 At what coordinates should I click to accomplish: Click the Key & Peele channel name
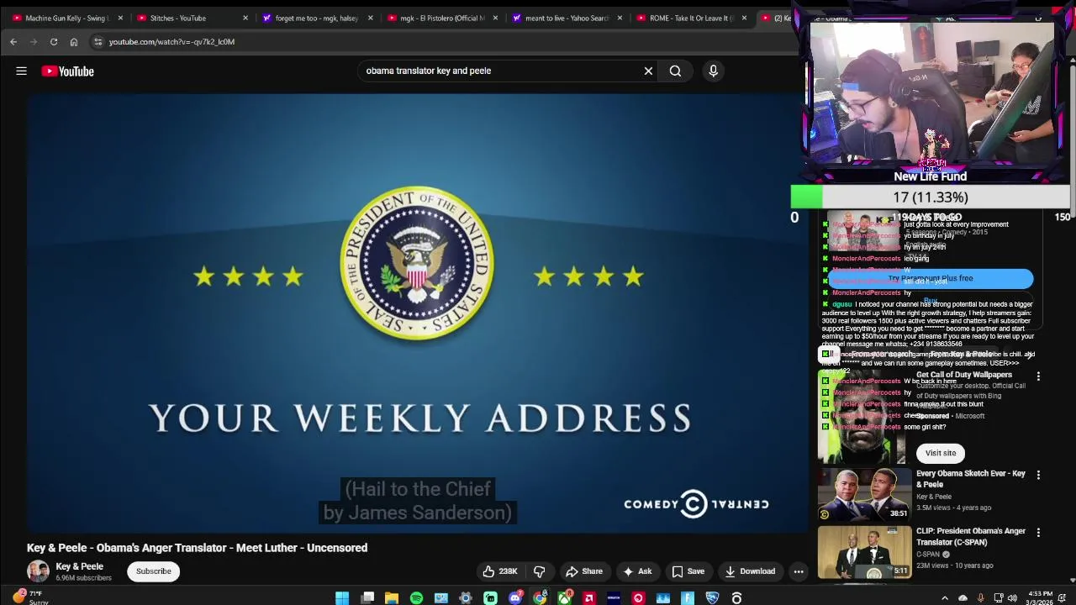point(79,566)
